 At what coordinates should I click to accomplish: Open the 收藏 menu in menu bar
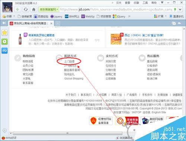click(x=136, y=3)
